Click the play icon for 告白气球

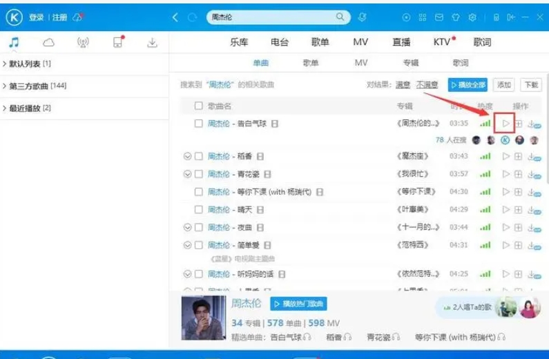tap(505, 124)
